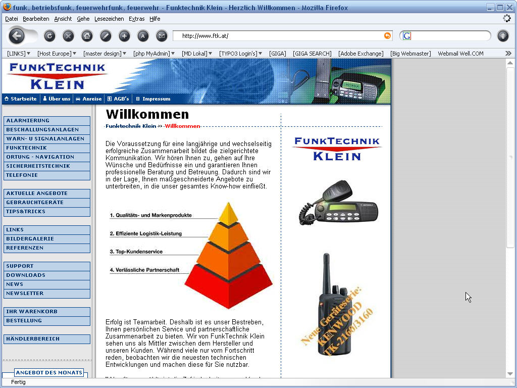This screenshot has height=388, width=517.
Task: Open the Impressum page
Action: click(153, 99)
